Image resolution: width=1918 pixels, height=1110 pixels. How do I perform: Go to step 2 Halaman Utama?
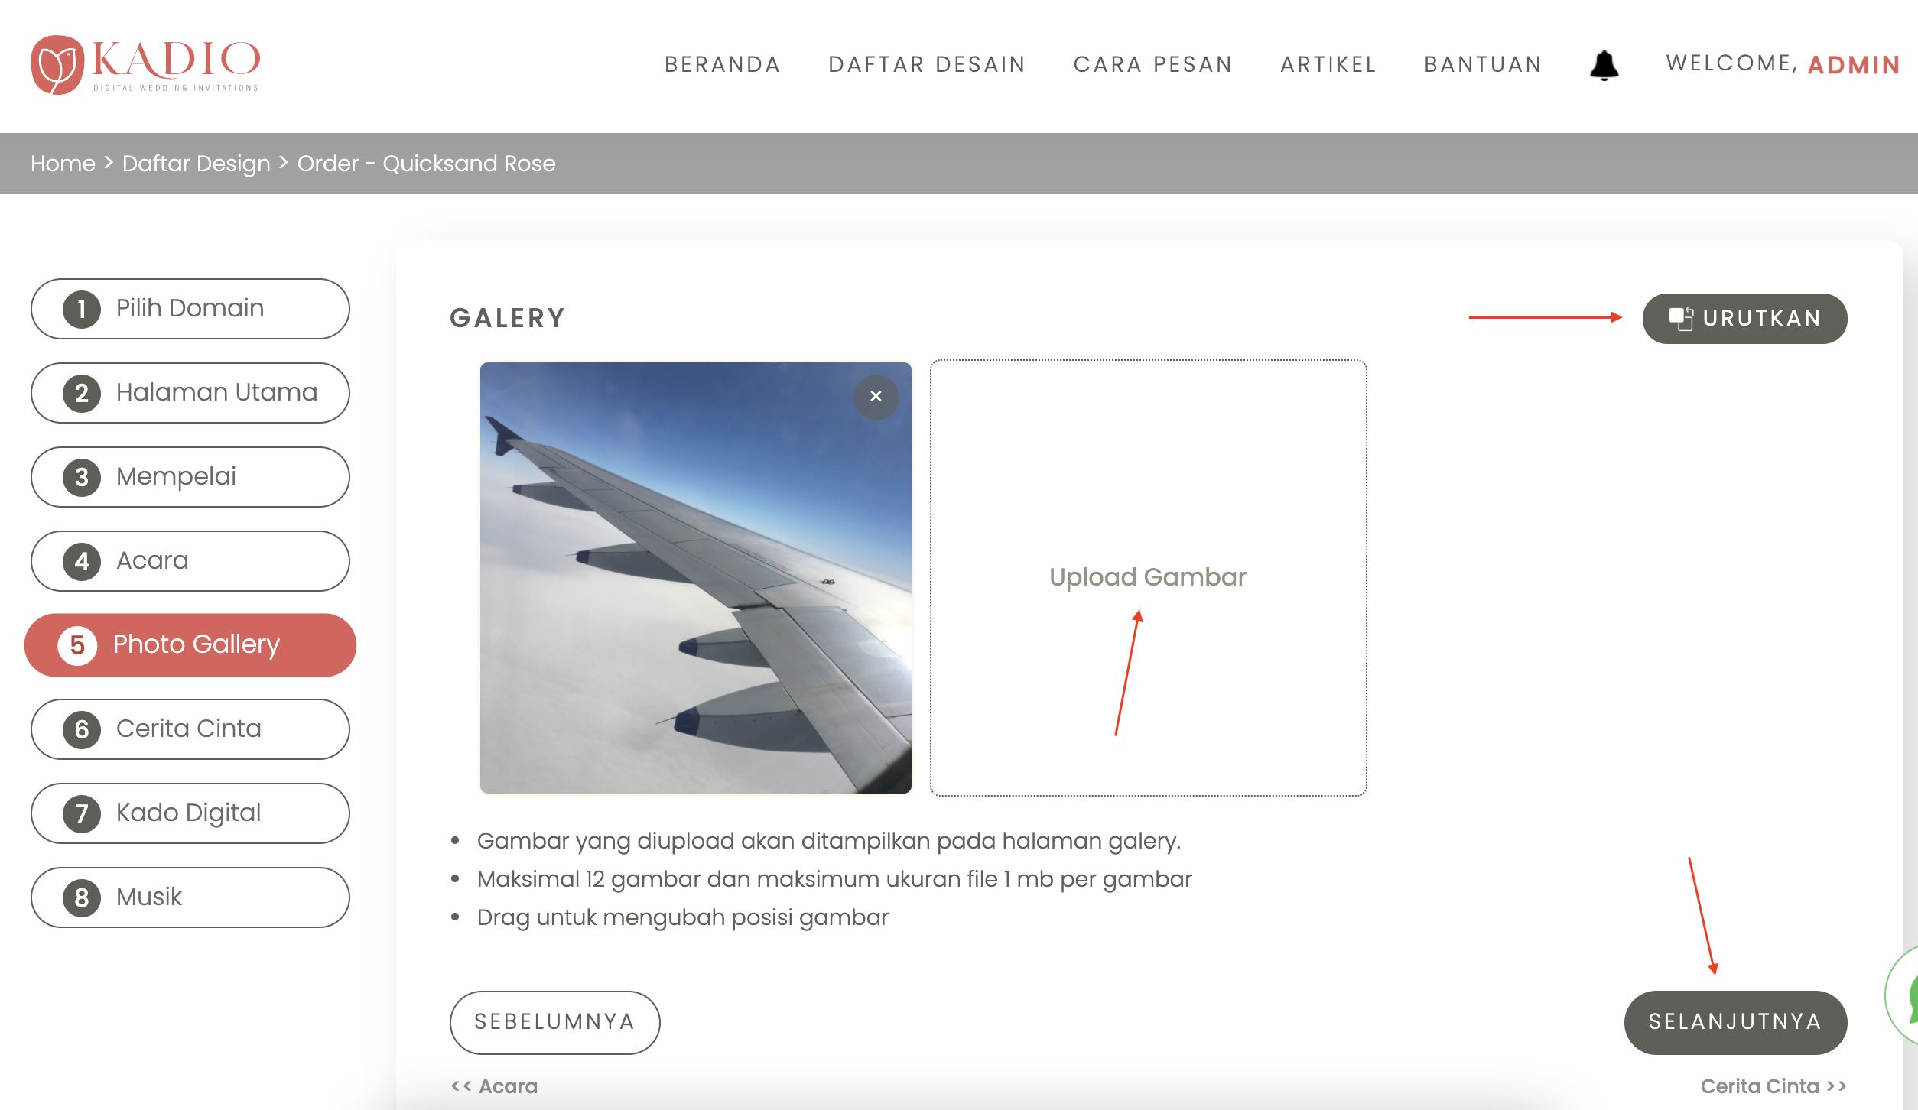190,393
